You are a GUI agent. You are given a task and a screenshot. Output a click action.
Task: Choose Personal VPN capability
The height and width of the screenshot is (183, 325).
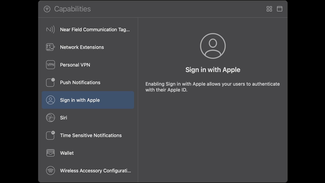point(88,65)
